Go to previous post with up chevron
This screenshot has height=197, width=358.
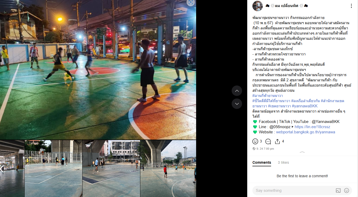click(x=237, y=91)
